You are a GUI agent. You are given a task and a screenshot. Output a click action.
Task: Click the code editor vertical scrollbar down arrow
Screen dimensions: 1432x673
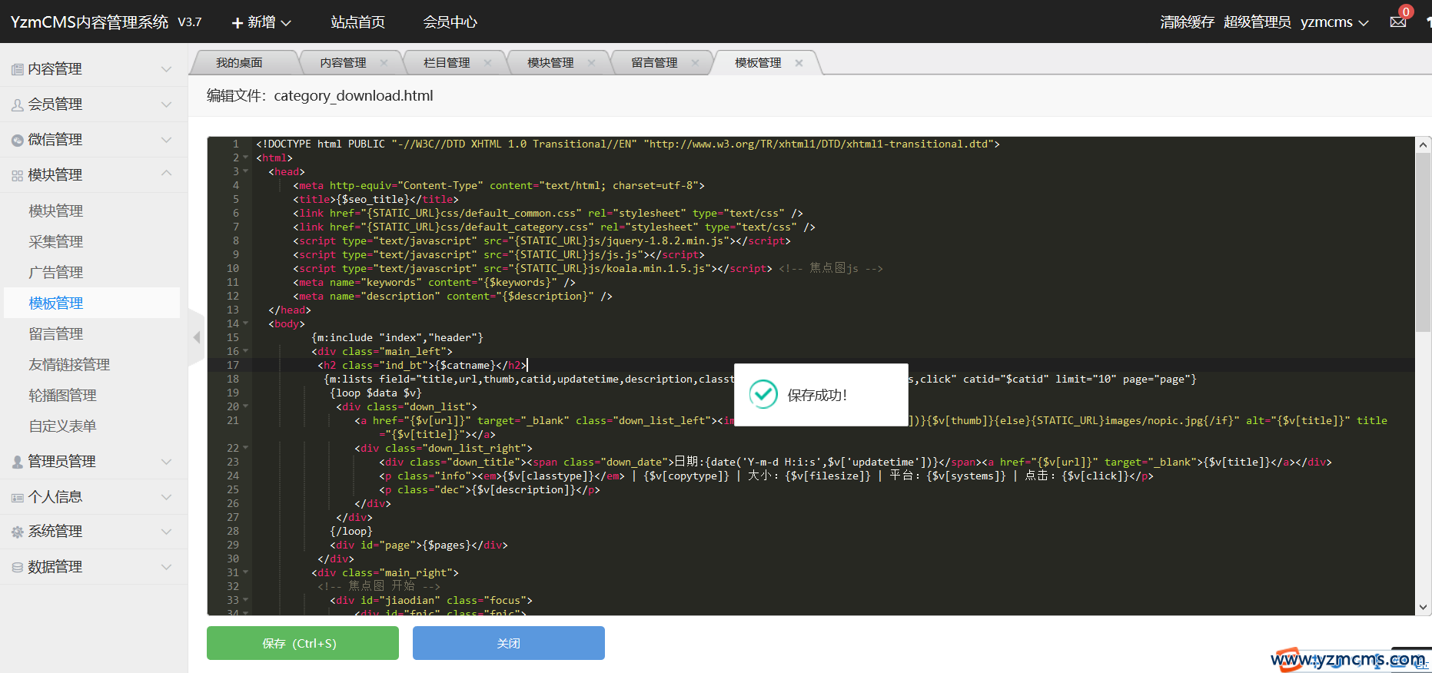1423,607
